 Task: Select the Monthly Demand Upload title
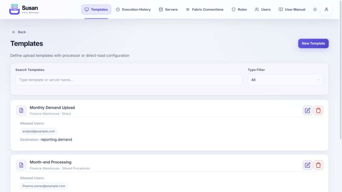point(52,108)
